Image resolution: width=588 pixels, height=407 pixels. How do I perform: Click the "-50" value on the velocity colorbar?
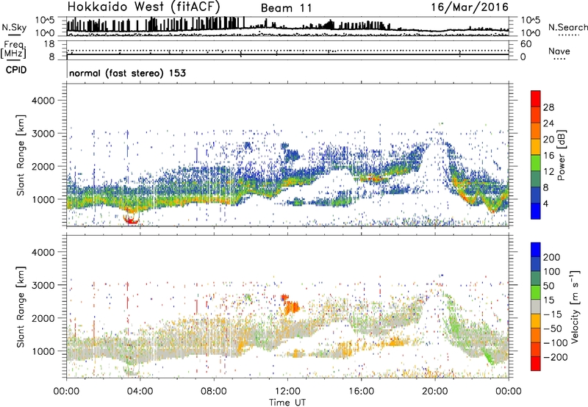pyautogui.click(x=553, y=328)
